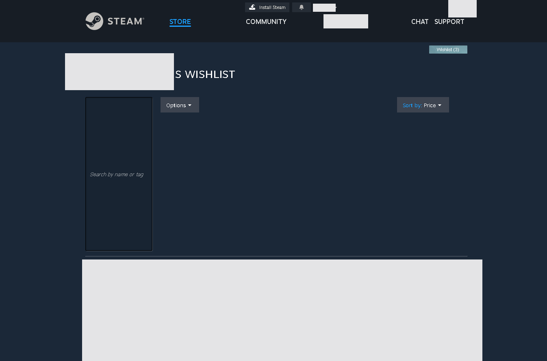
Task: Open the Sort by: Price dropdown
Action: tap(423, 105)
